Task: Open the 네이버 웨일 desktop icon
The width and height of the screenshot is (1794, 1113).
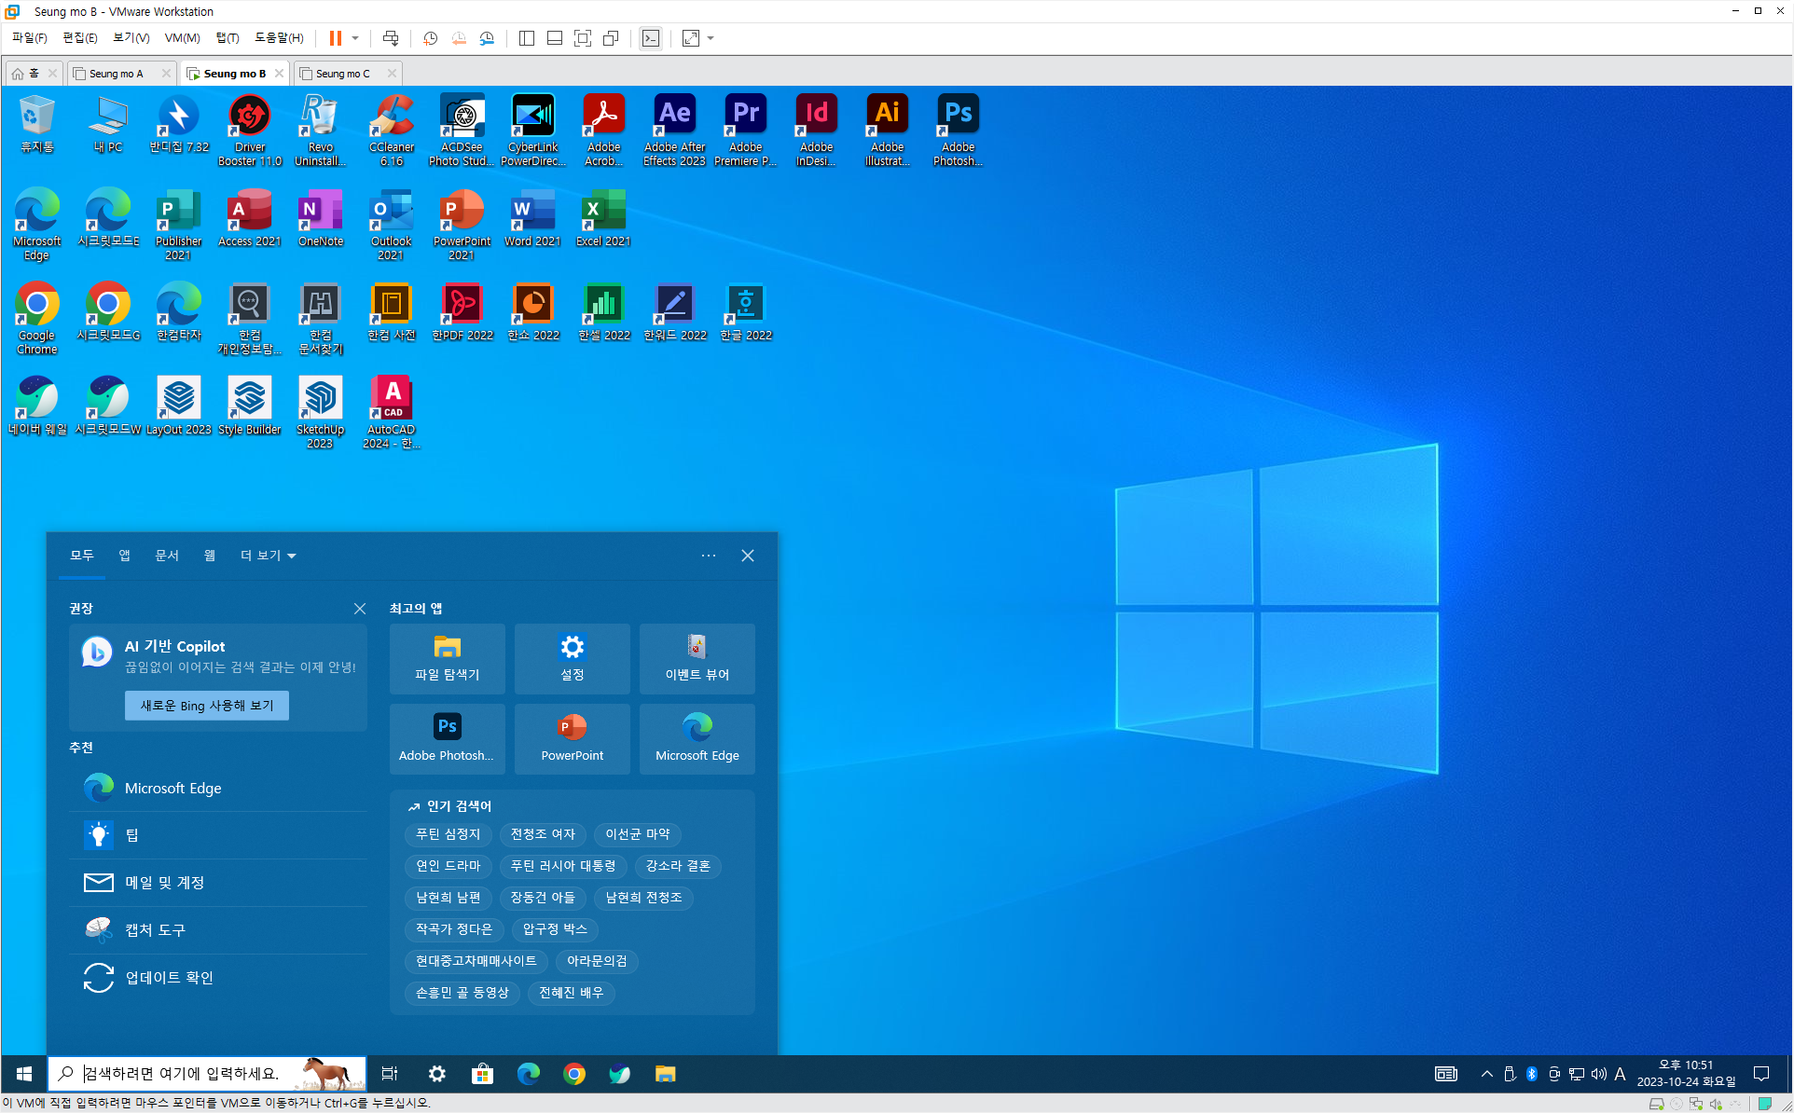Action: click(x=36, y=406)
